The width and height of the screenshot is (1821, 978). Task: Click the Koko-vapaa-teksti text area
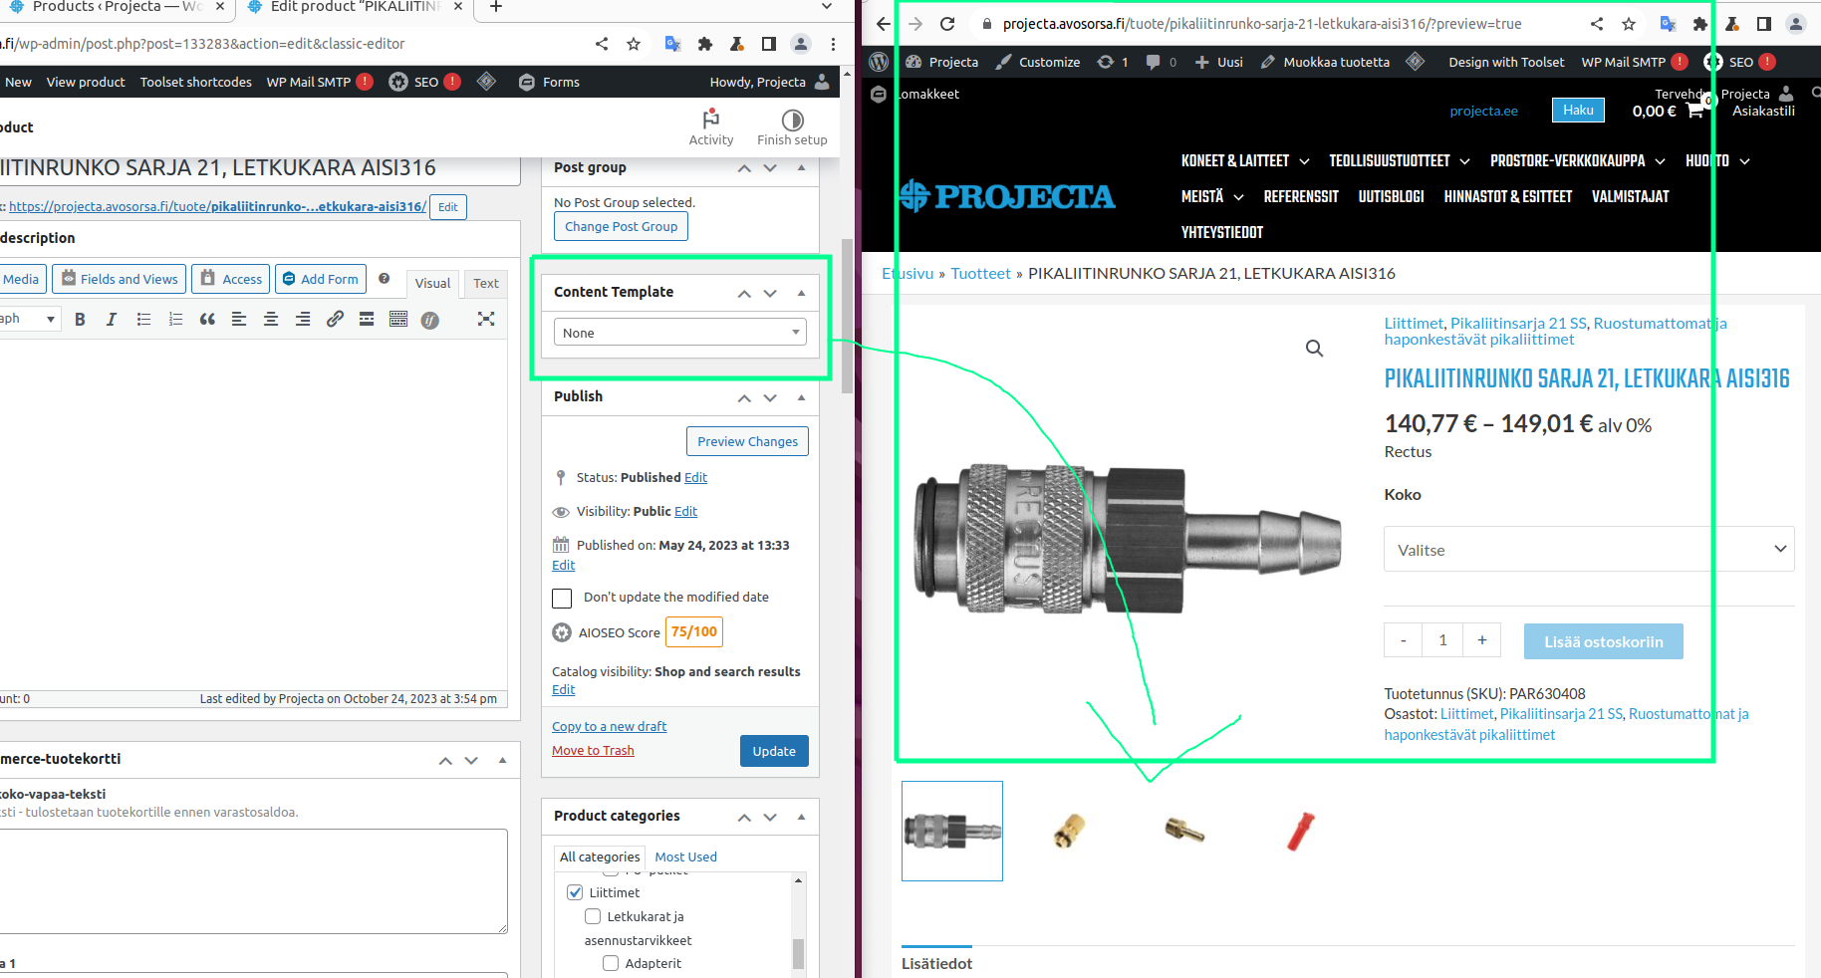click(x=253, y=881)
